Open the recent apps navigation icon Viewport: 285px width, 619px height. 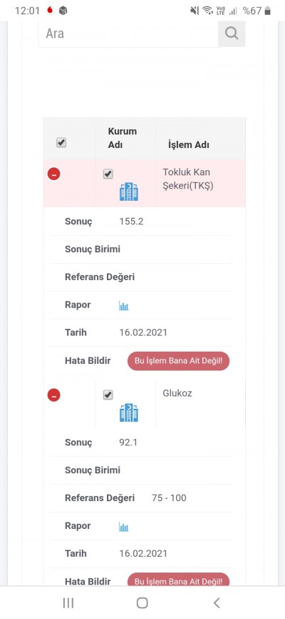(68, 603)
